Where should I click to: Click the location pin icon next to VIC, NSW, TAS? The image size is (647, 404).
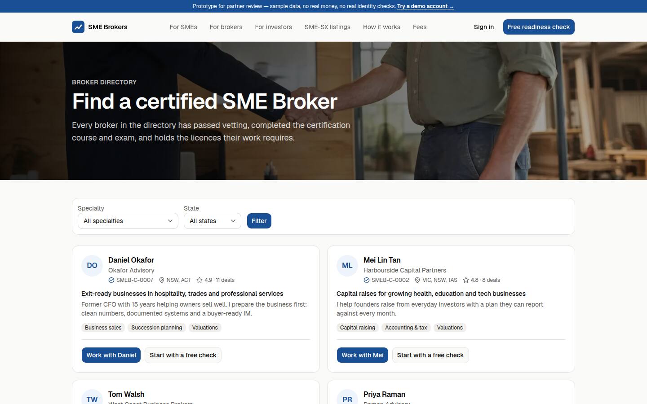[x=417, y=280]
